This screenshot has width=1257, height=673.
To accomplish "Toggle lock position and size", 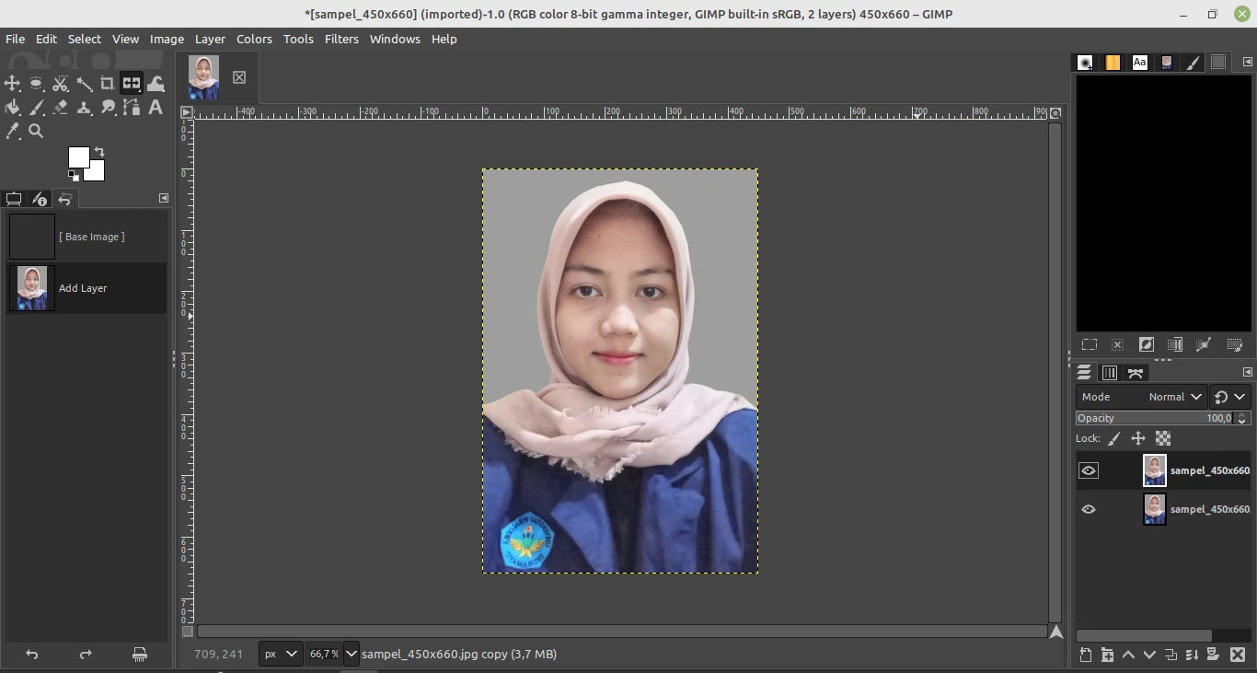I will click(1138, 439).
